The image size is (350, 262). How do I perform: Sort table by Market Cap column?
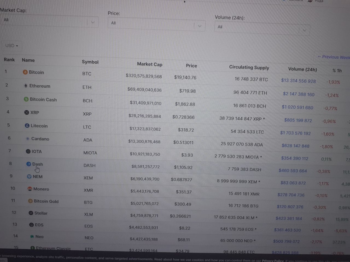click(150, 64)
